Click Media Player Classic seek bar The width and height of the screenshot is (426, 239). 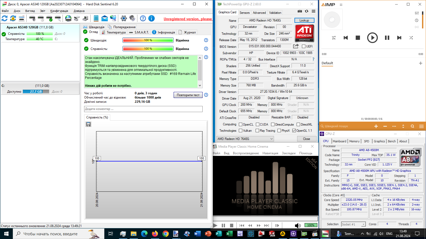pos(265,219)
